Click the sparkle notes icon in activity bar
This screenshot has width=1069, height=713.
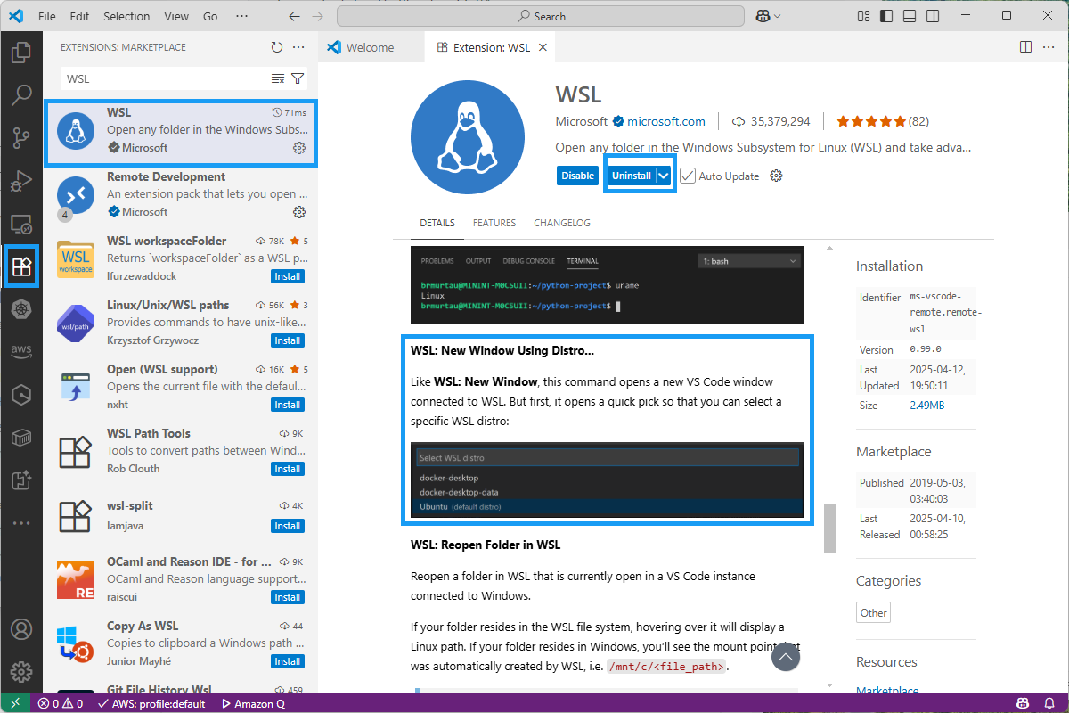point(21,480)
